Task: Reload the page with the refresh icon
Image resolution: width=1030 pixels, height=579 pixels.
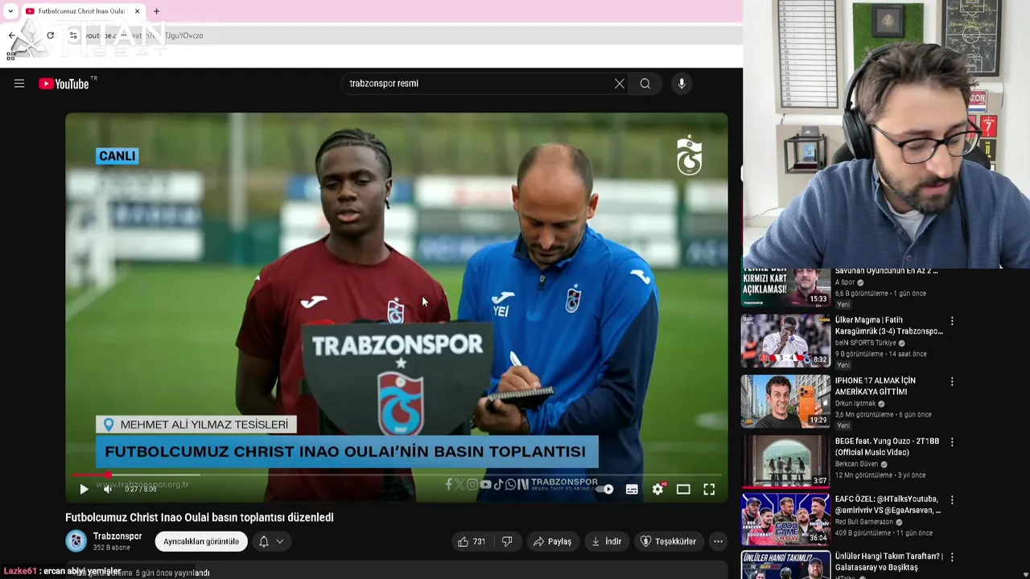Action: [x=50, y=35]
